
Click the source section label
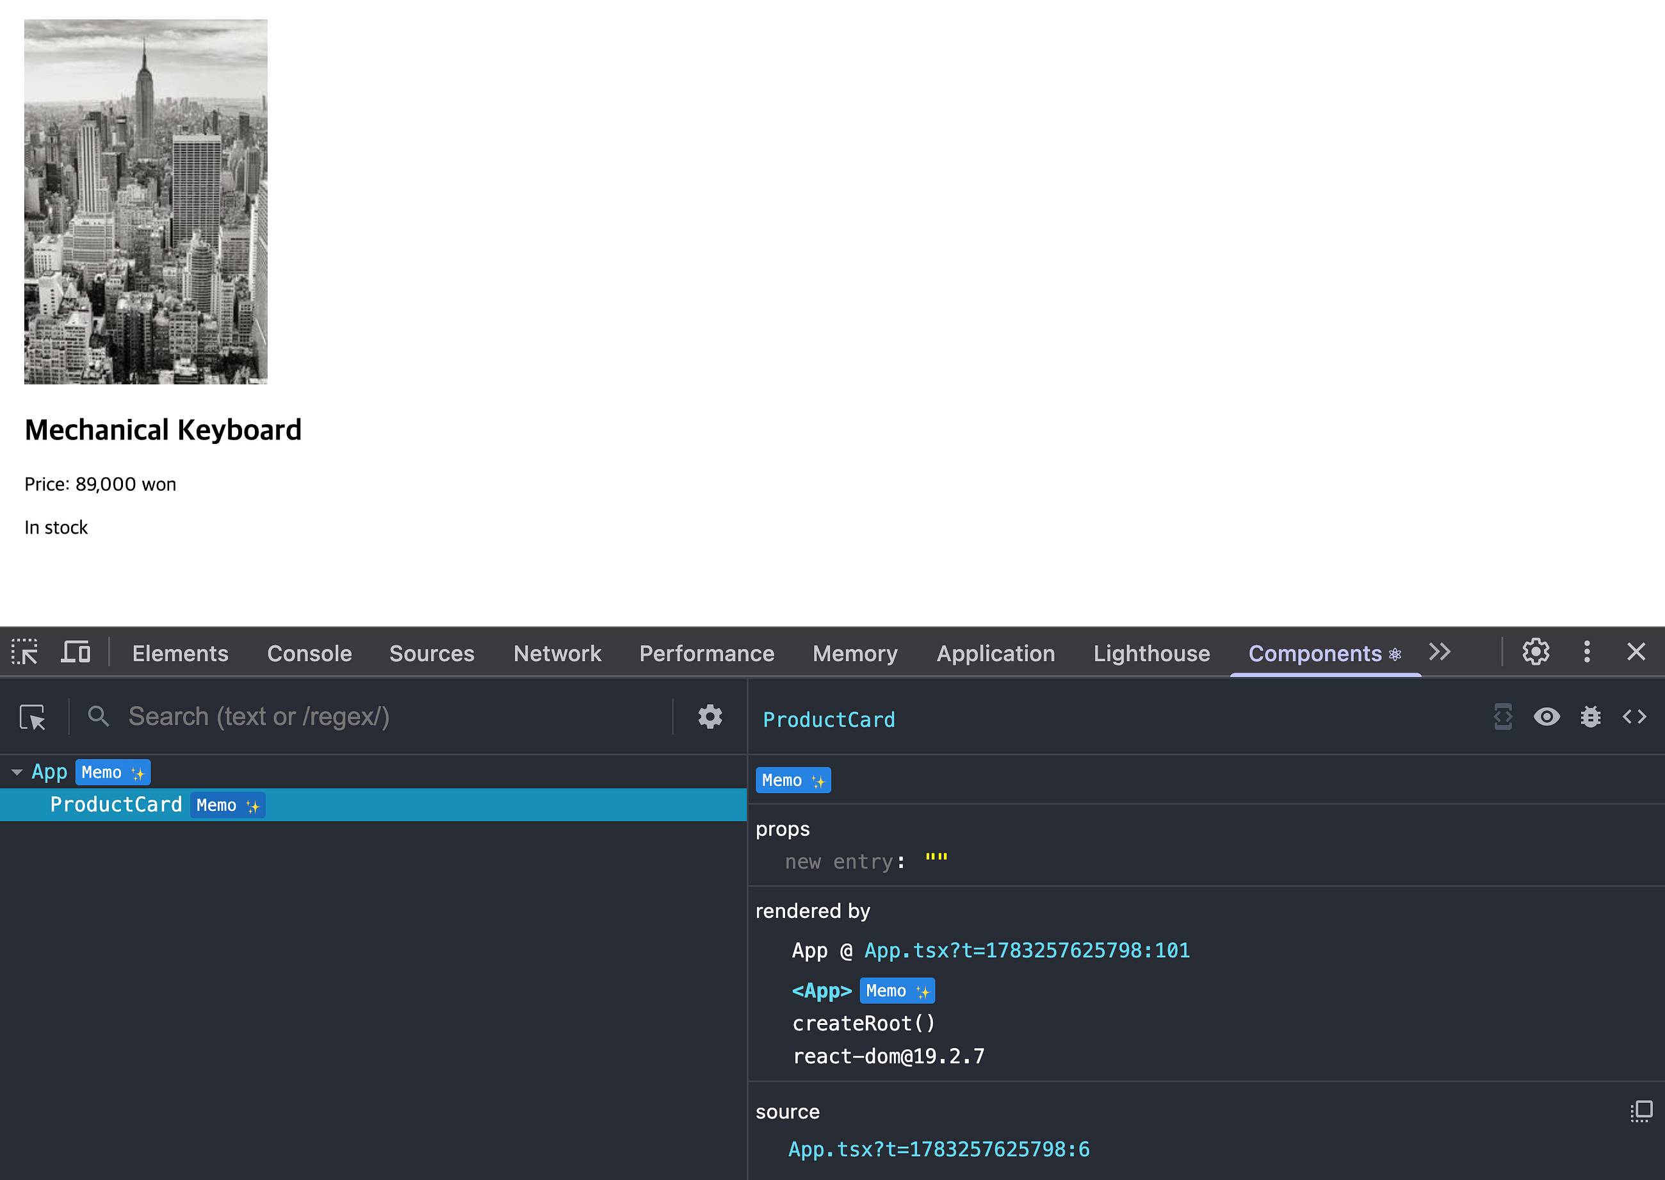(x=788, y=1111)
